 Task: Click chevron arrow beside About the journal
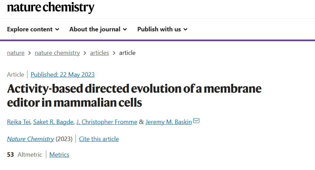tap(125, 29)
